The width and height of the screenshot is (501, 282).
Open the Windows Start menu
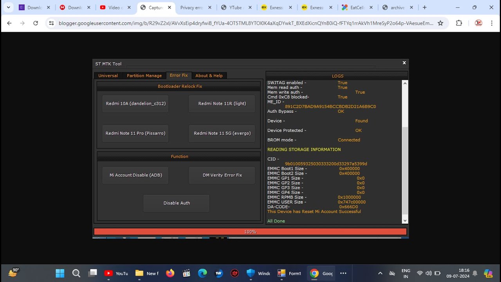60,273
